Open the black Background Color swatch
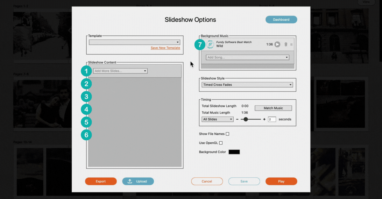 click(234, 152)
